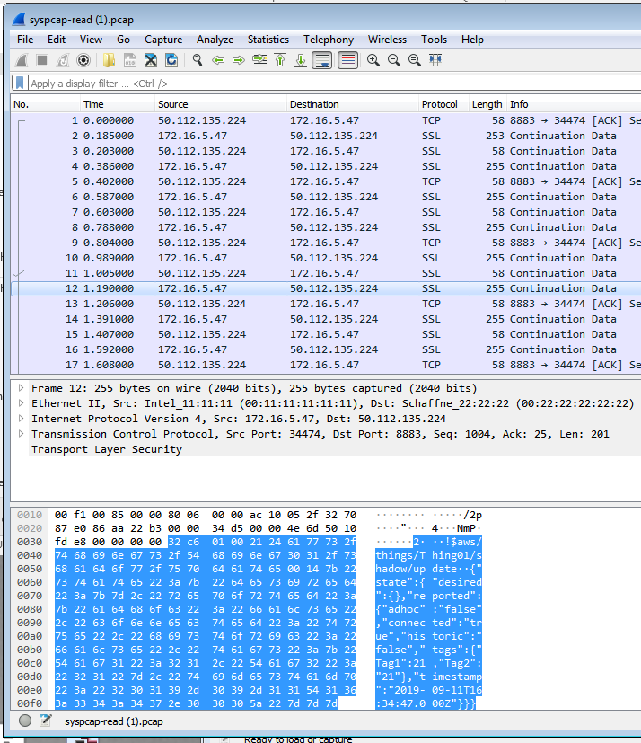Open the Capture menu
Viewport: 641px width, 743px height.
[163, 40]
